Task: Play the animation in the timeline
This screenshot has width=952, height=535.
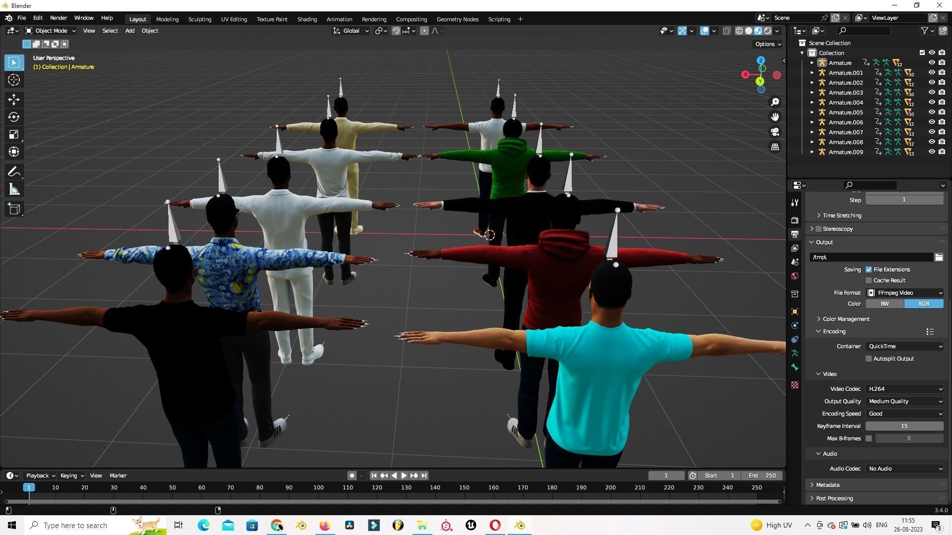Action: (x=404, y=476)
